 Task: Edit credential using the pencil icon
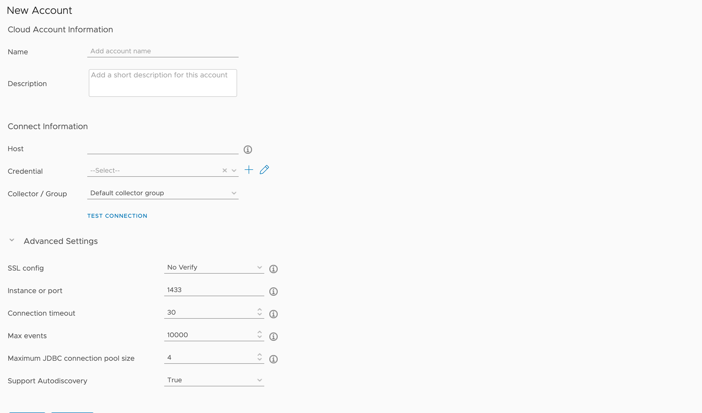pos(264,170)
